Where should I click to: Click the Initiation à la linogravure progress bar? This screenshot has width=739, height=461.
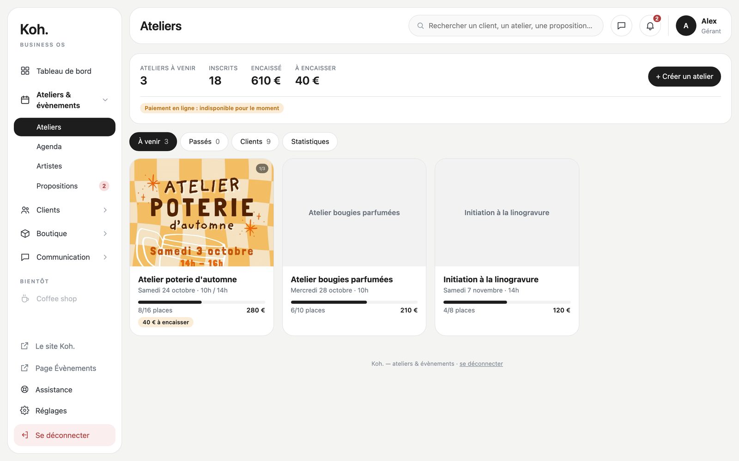tap(507, 302)
